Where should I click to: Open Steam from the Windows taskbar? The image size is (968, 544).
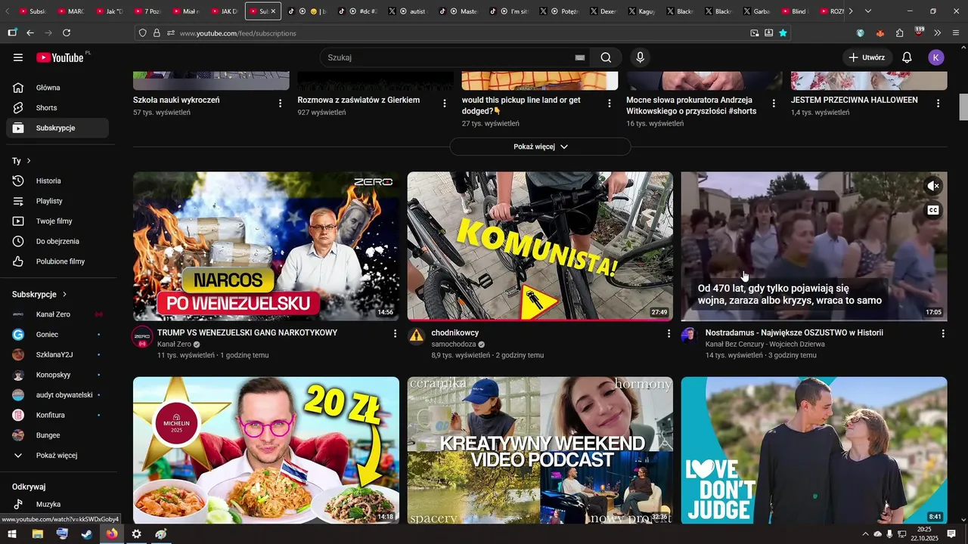(x=87, y=534)
